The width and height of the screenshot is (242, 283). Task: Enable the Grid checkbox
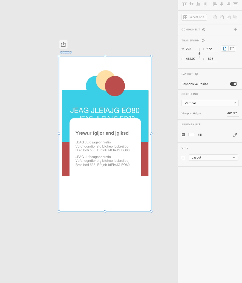tap(183, 158)
